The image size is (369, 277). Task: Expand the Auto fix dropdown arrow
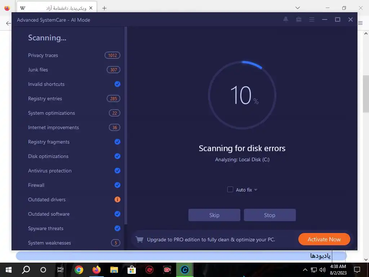pos(256,190)
